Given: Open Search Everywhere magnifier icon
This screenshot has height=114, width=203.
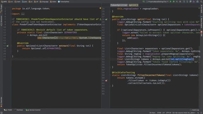Looking at the screenshot, I should [201, 2].
